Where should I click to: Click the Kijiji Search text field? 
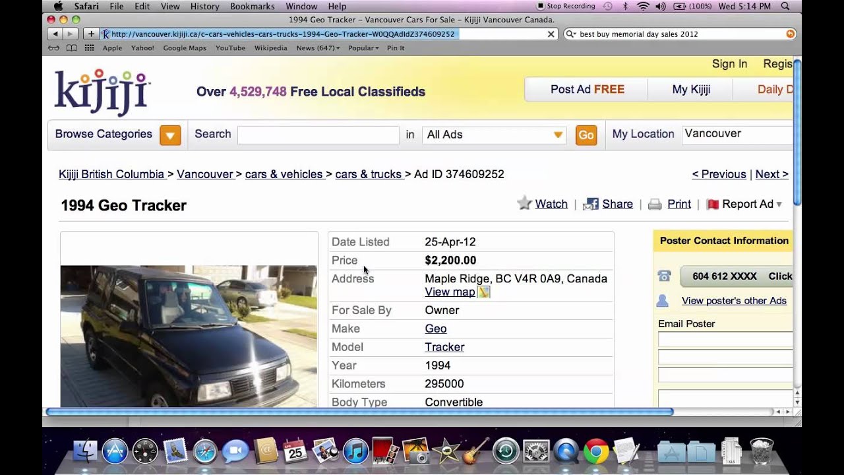tap(318, 135)
